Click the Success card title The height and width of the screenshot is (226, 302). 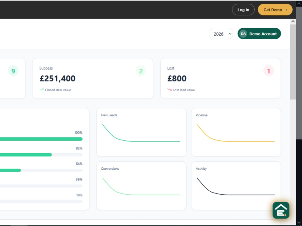(x=46, y=68)
